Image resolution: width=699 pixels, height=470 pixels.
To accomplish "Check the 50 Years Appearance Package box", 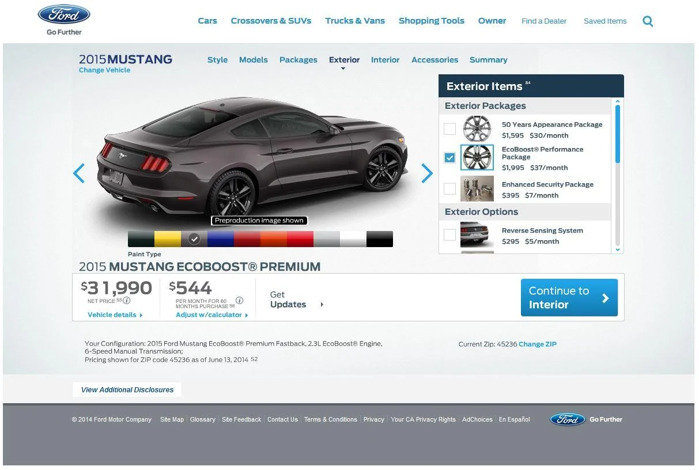I will click(x=449, y=128).
